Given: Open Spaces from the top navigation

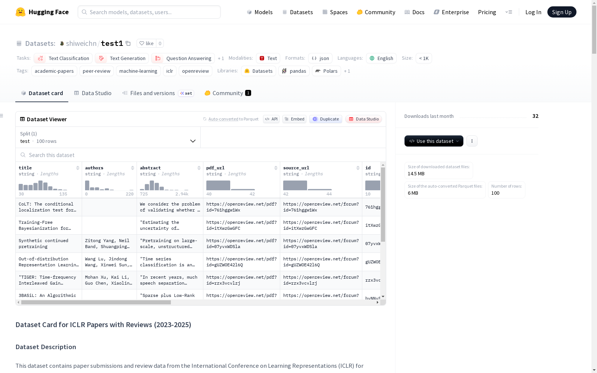Looking at the screenshot, I should tap(335, 12).
